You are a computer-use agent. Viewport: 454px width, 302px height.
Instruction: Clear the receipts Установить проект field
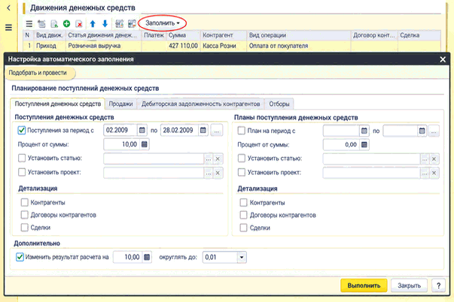click(218, 173)
